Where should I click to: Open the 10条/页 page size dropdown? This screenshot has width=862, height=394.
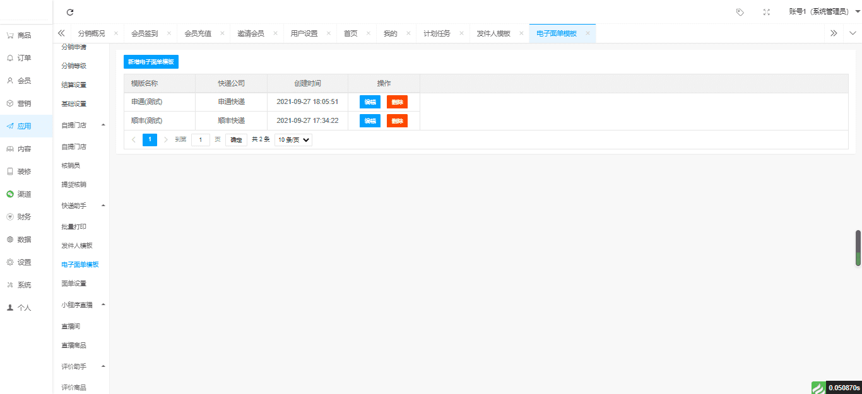(x=293, y=140)
